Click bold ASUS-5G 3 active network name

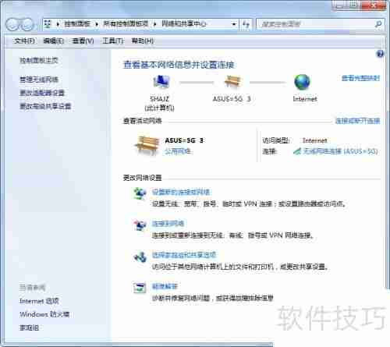click(x=184, y=140)
